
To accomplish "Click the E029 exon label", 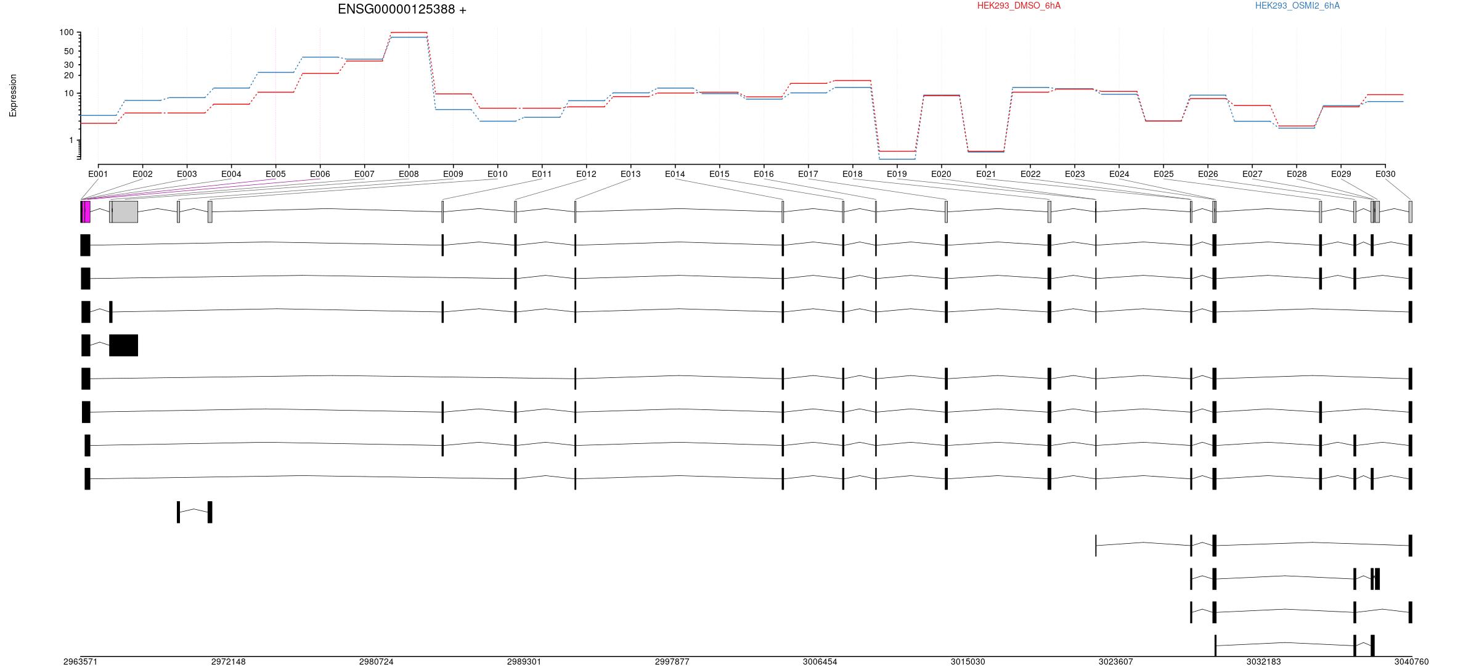I will (1341, 174).
